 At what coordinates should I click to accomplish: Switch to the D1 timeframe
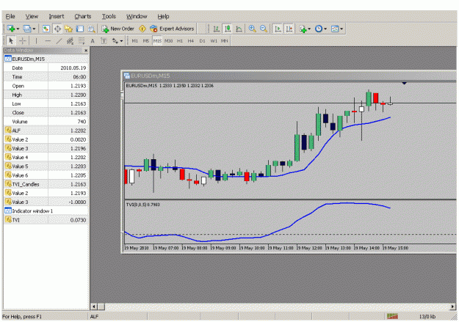click(202, 41)
